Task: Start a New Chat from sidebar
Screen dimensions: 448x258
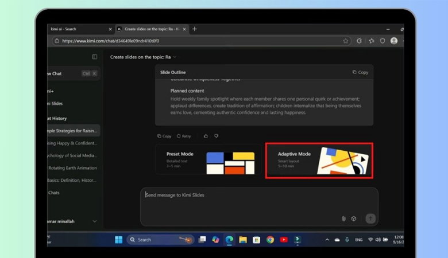Action: (73, 73)
